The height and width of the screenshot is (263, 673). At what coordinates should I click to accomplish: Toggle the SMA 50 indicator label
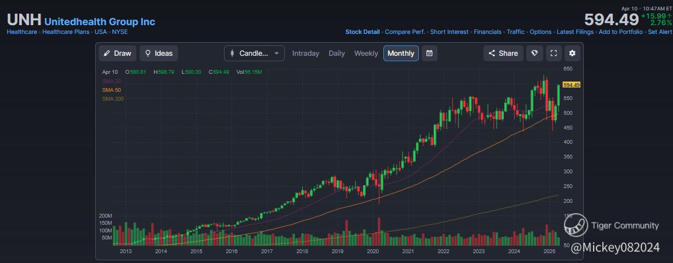(x=111, y=90)
